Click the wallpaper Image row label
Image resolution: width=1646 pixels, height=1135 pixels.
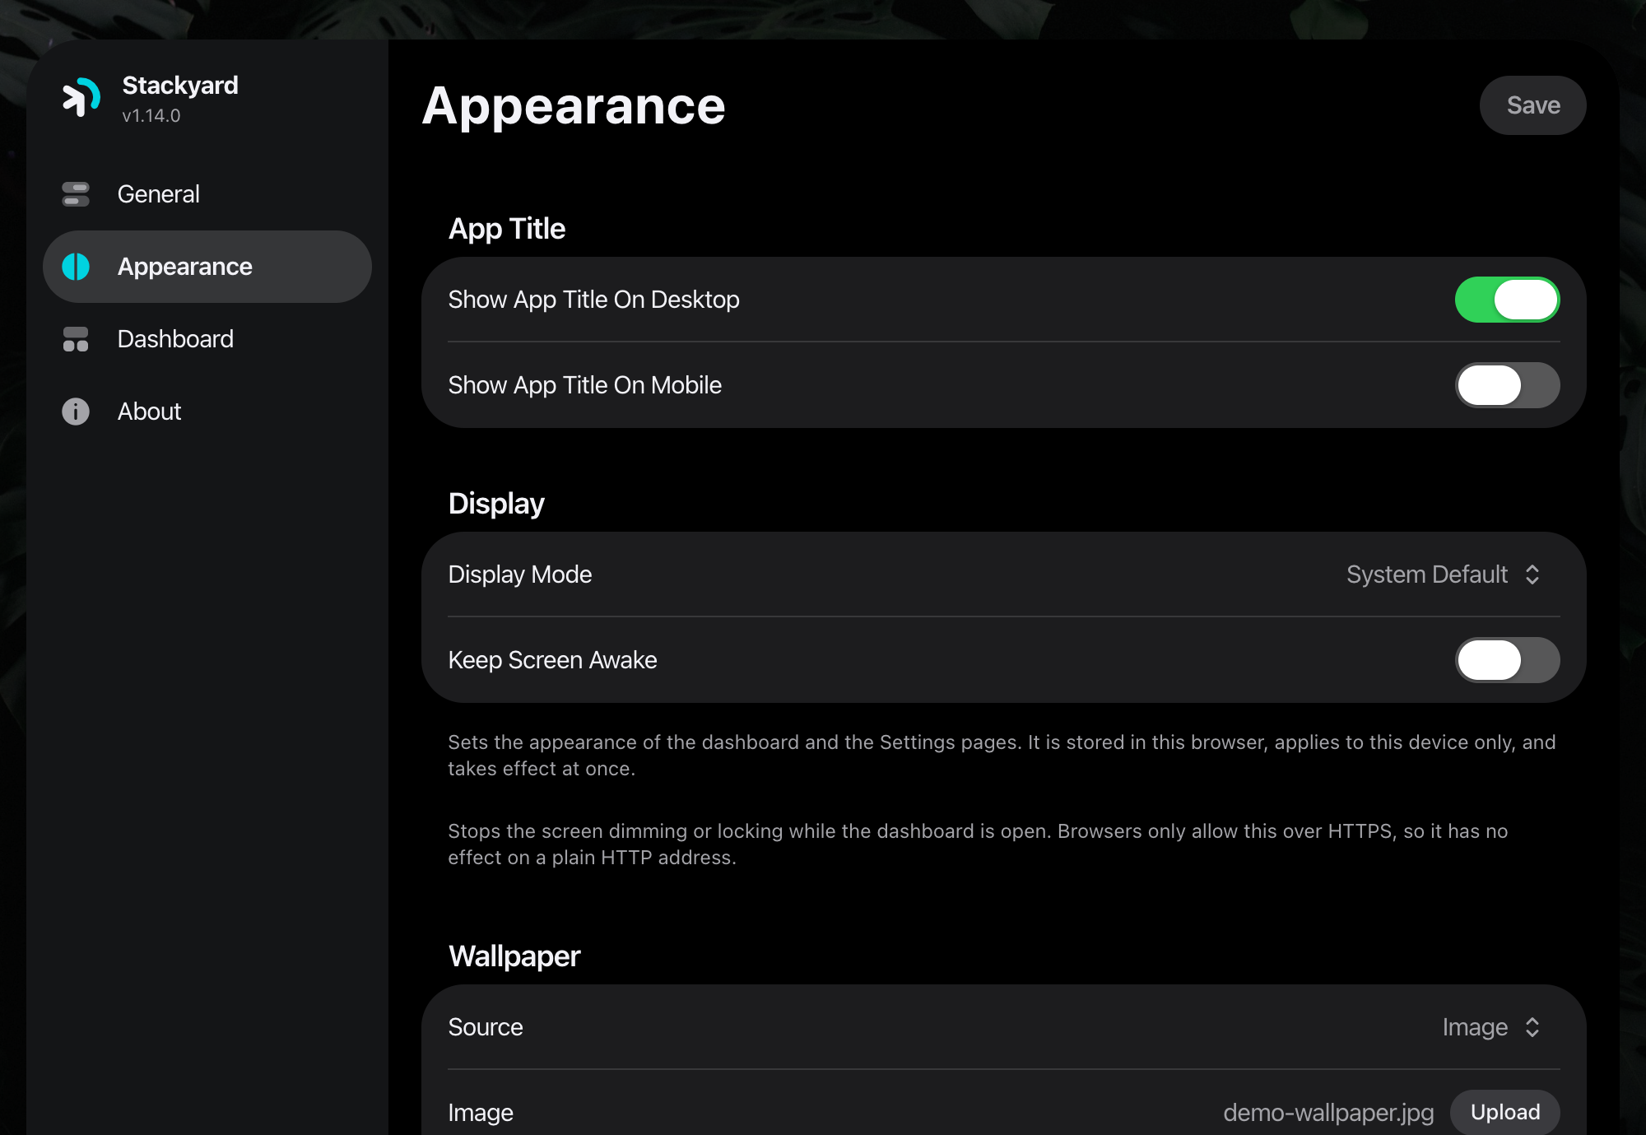[481, 1113]
